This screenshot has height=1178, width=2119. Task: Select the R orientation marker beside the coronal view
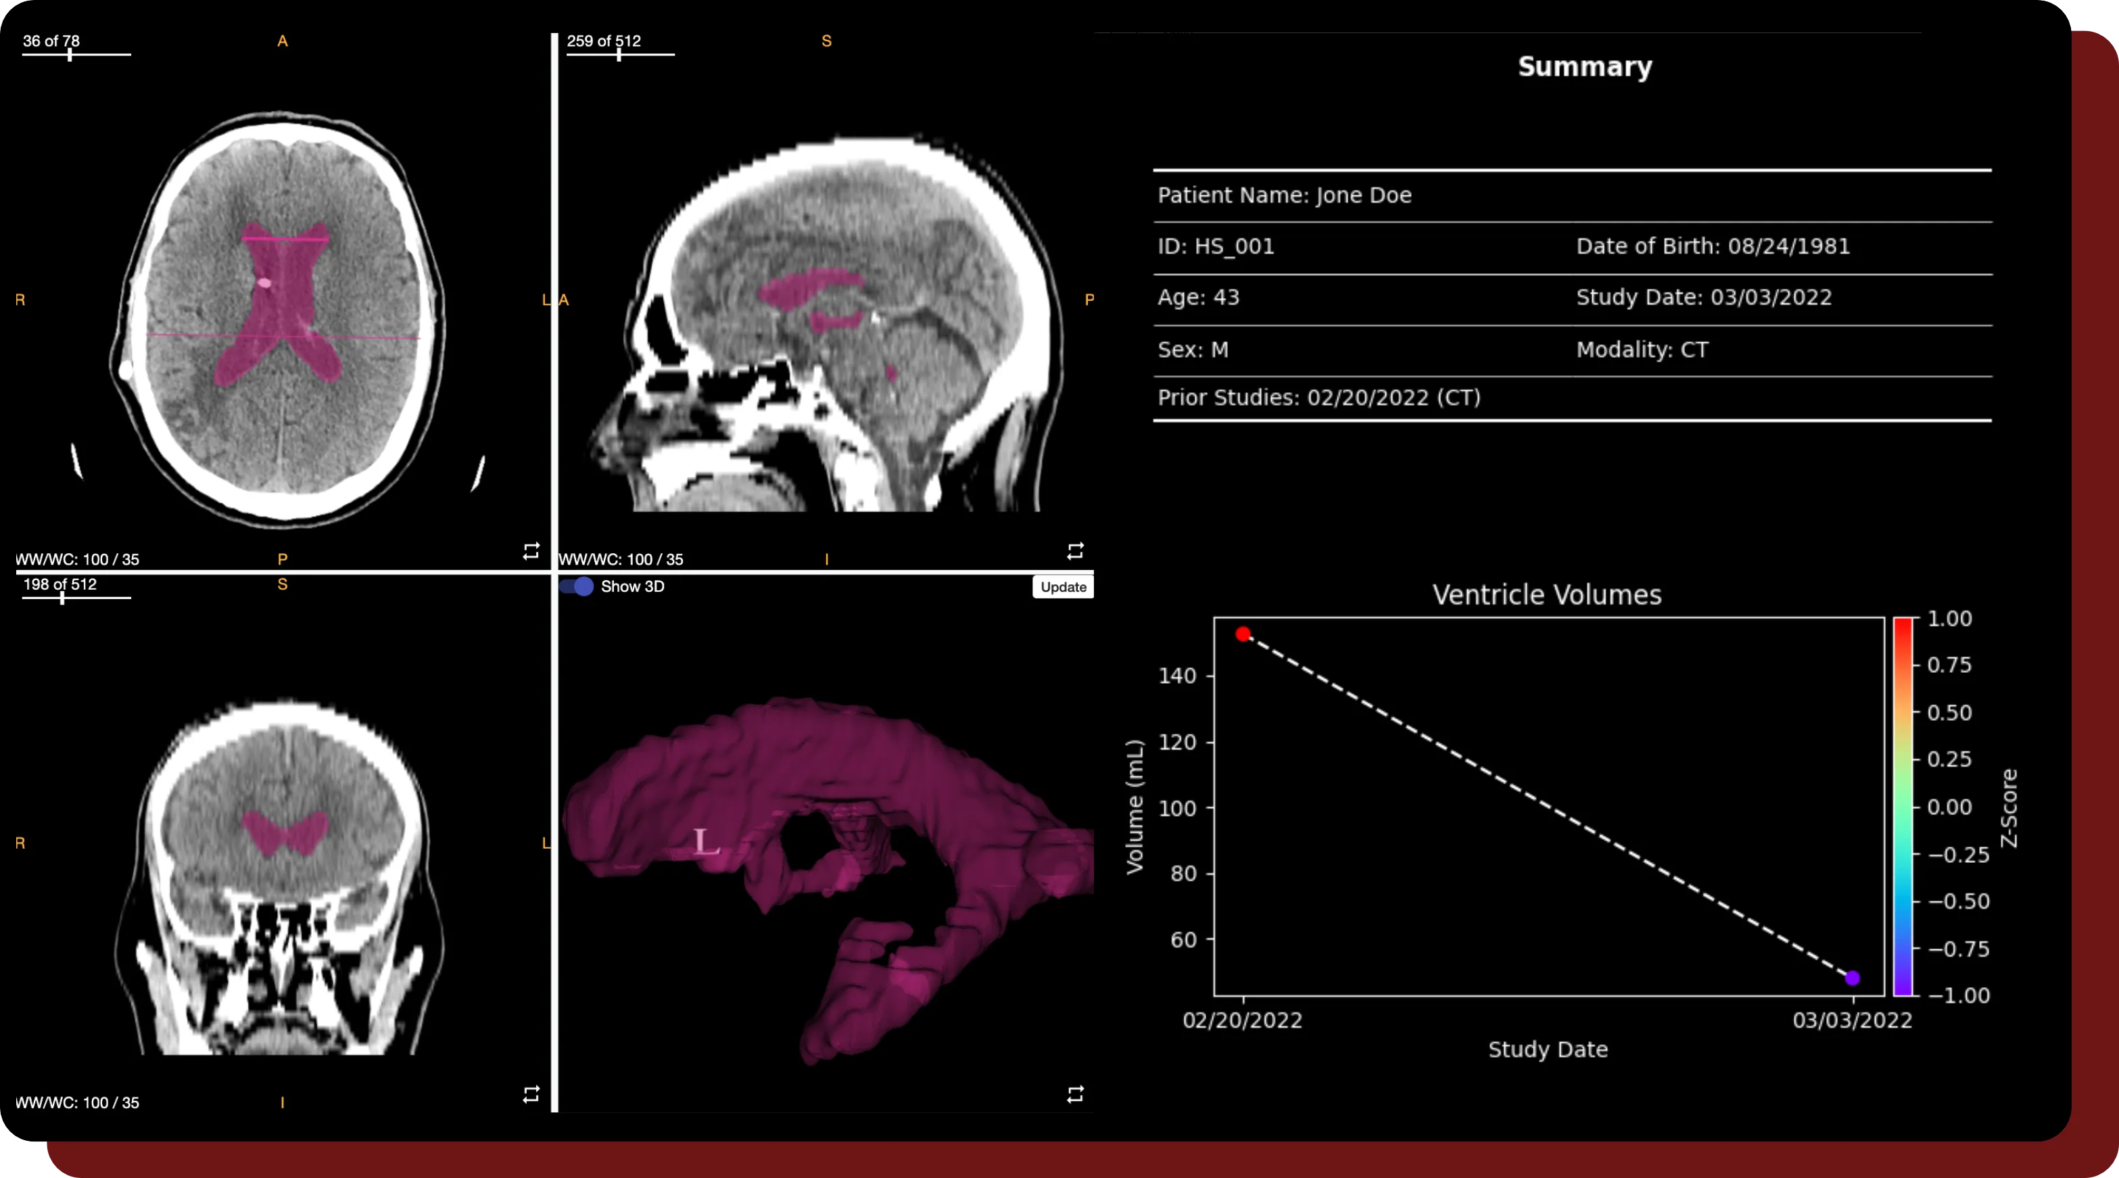tap(20, 843)
